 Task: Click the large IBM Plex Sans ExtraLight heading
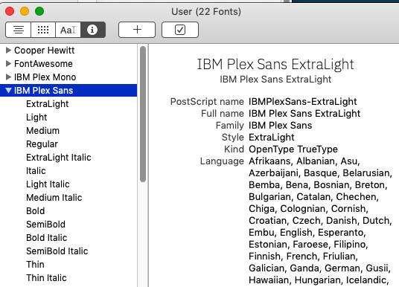(x=275, y=64)
